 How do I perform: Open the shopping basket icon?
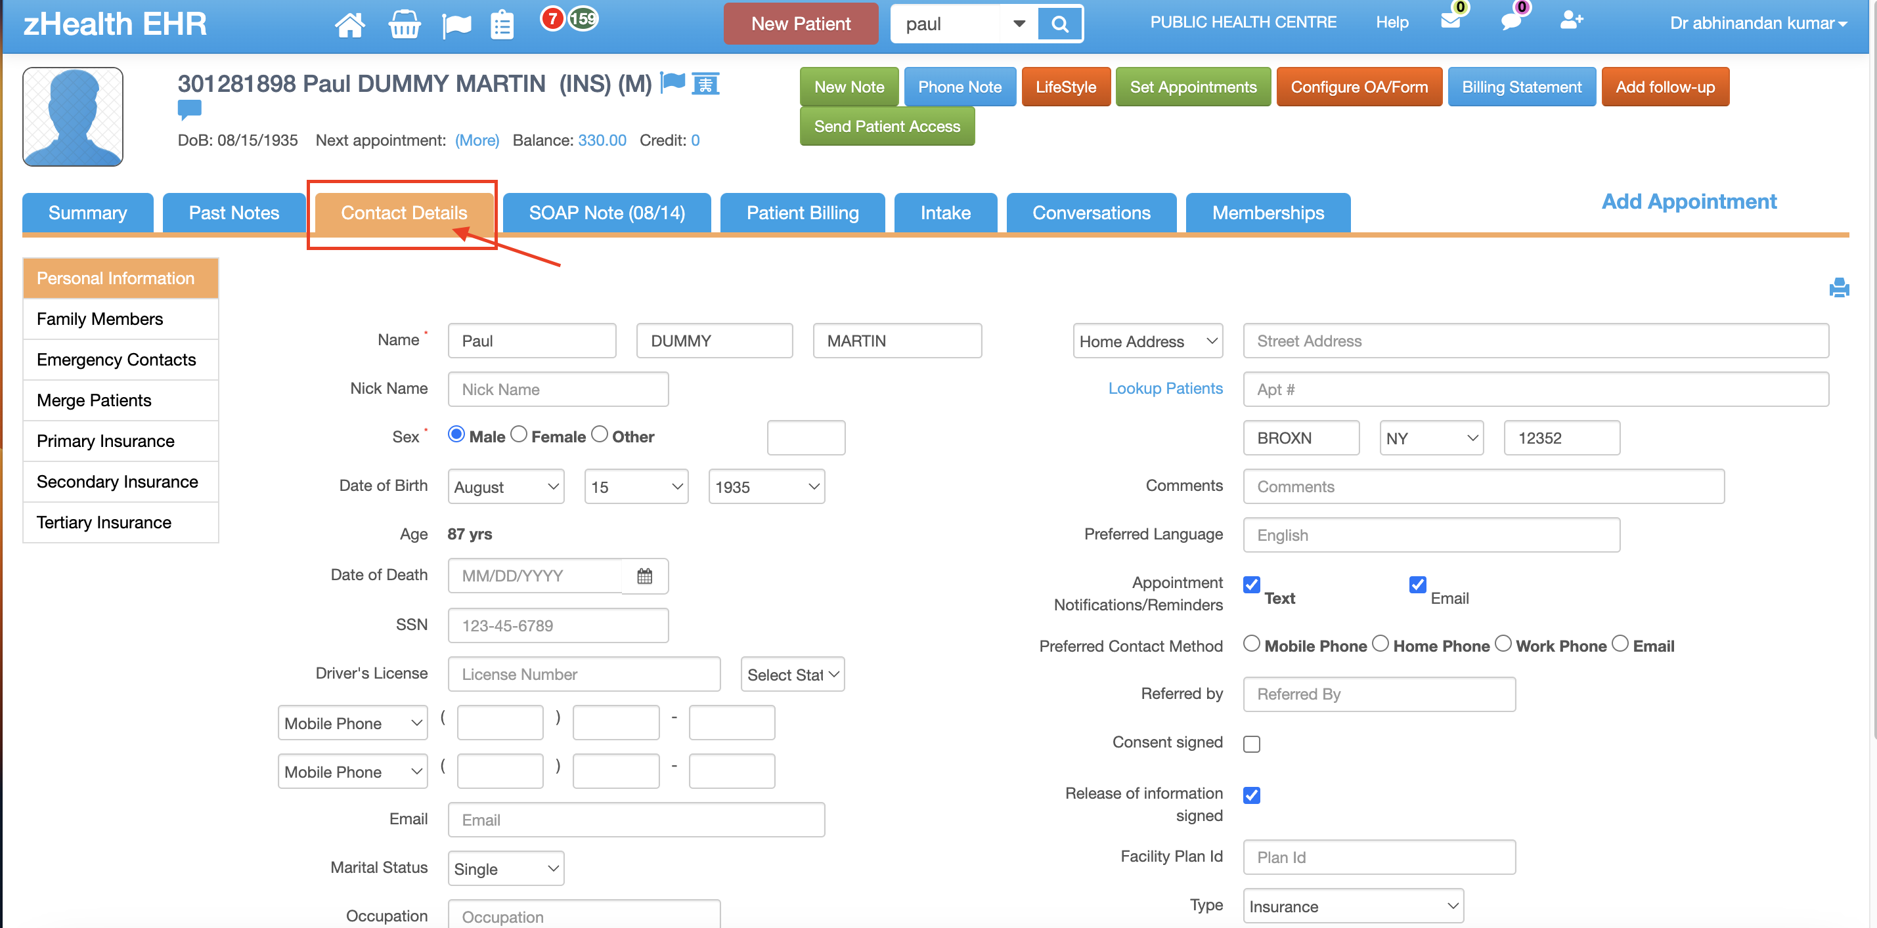[x=405, y=24]
